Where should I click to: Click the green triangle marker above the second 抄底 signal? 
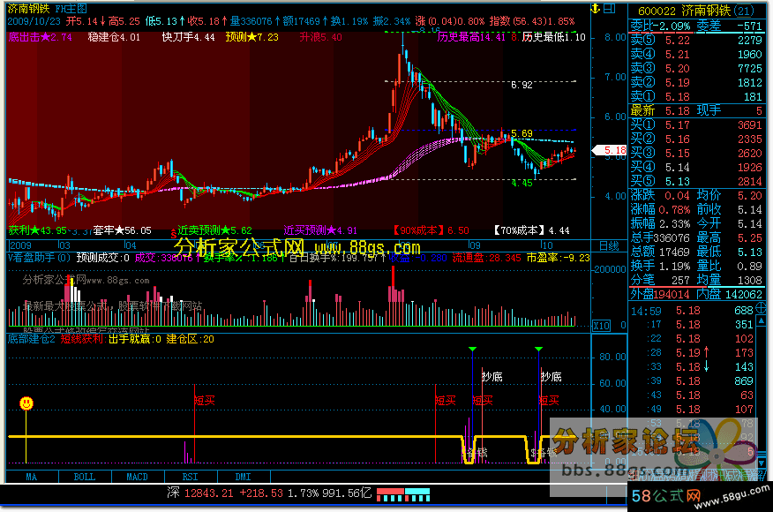[538, 350]
